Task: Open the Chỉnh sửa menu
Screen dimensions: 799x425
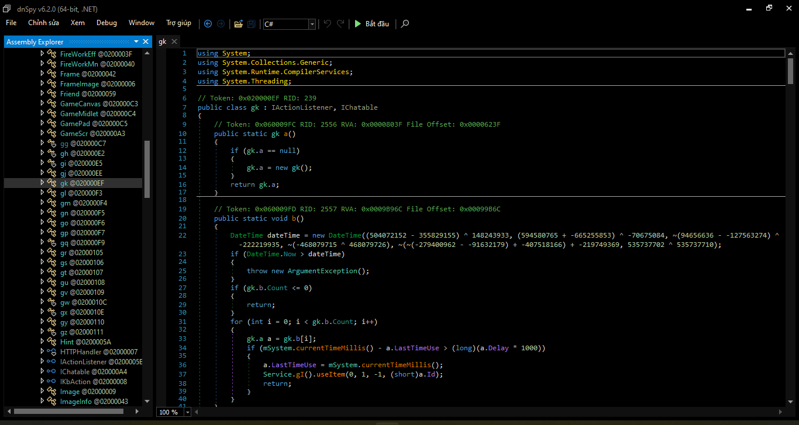Action: pyautogui.click(x=43, y=23)
